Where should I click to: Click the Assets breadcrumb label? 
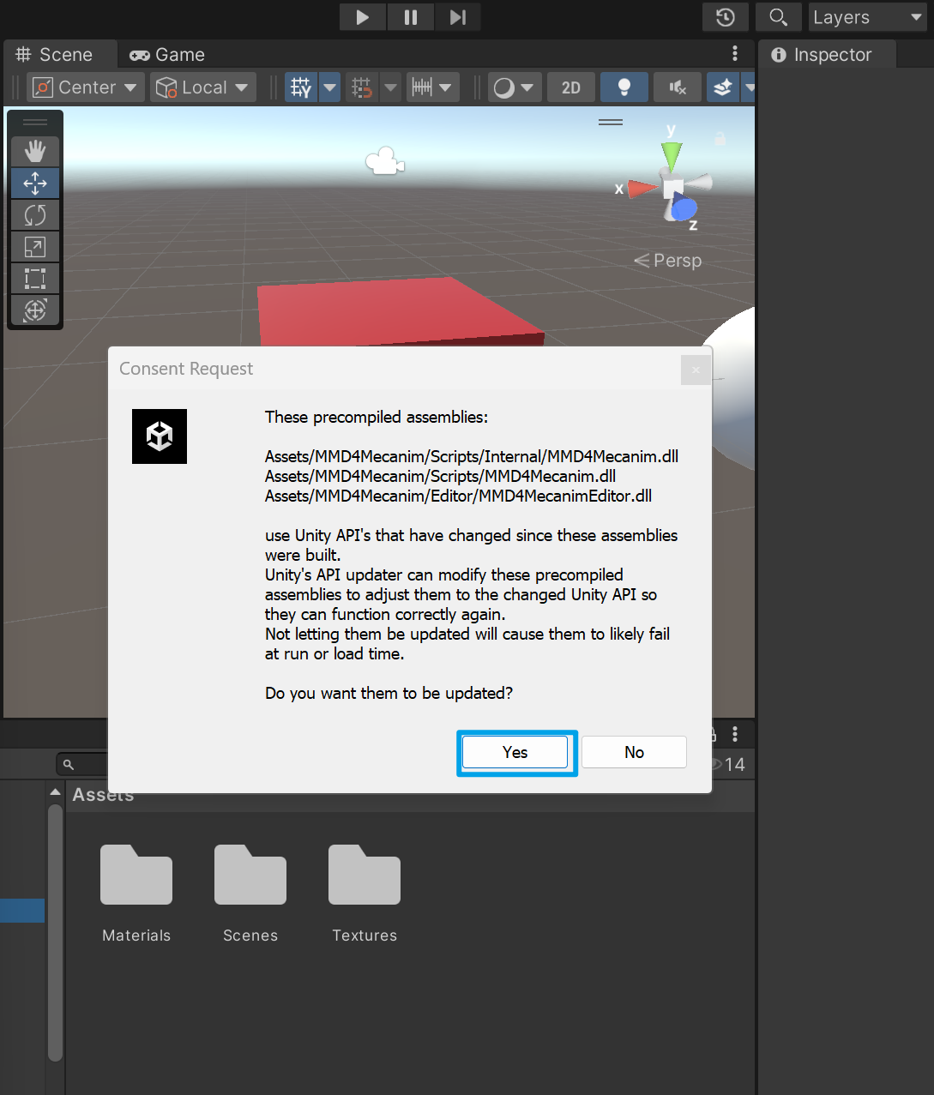(x=103, y=796)
